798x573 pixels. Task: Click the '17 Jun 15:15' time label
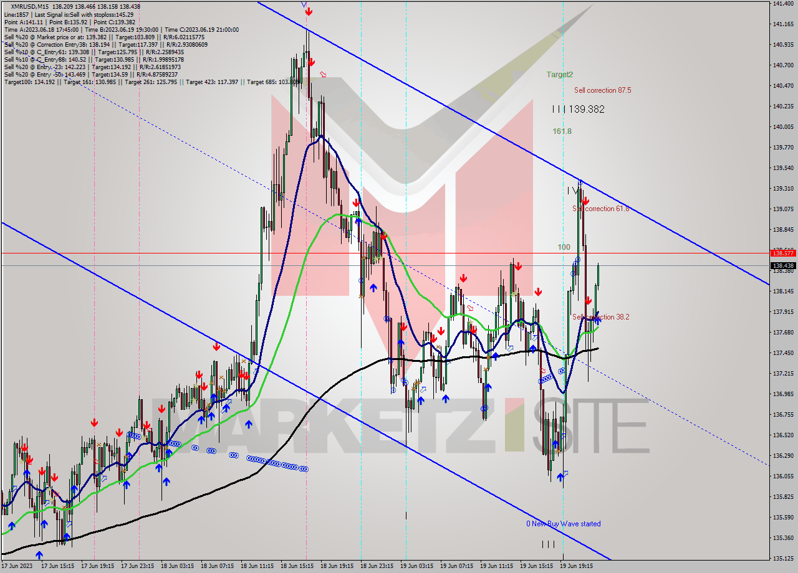58,566
